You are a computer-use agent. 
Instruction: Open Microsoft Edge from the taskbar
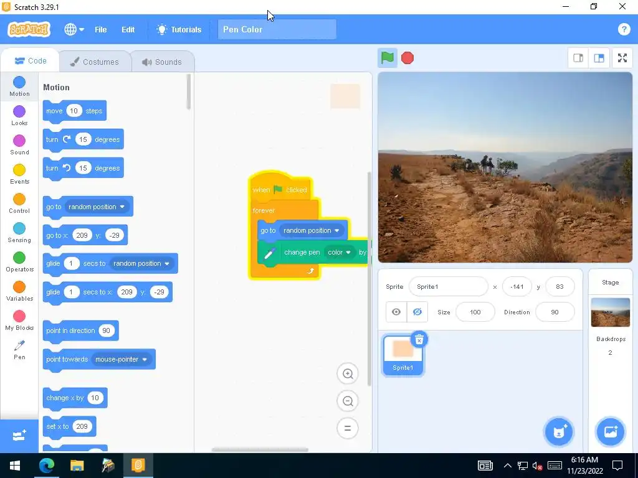pyautogui.click(x=46, y=466)
